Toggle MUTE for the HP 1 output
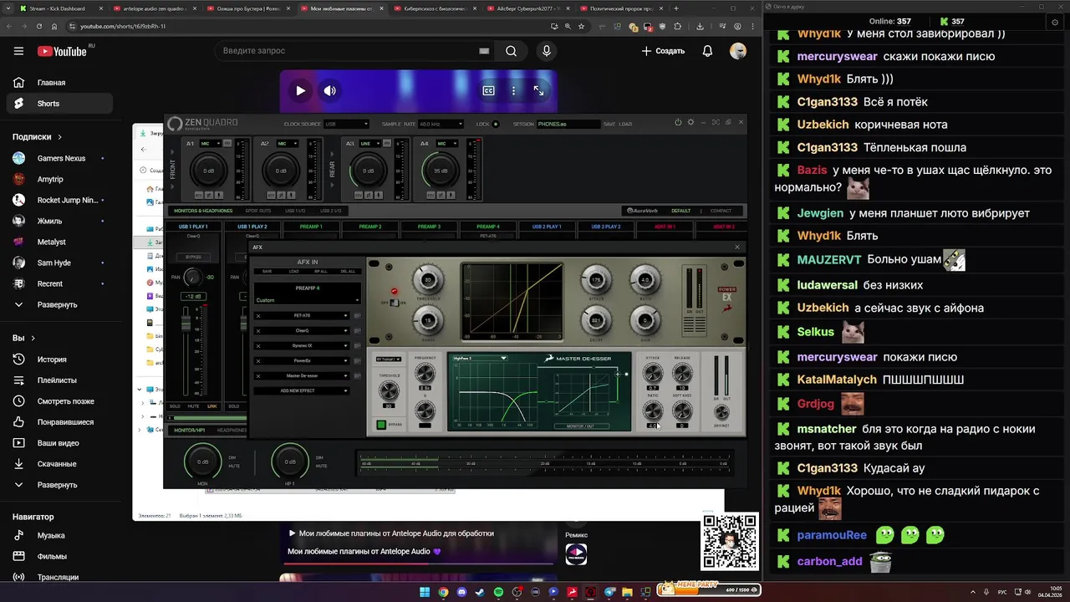1070x602 pixels. (322, 467)
